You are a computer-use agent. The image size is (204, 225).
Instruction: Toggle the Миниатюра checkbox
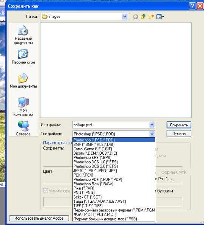pyautogui.click(x=46, y=191)
